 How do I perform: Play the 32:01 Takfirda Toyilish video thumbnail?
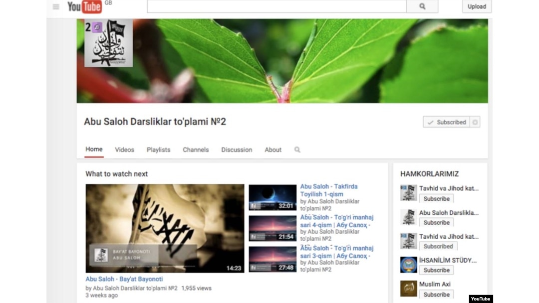pos(272,197)
